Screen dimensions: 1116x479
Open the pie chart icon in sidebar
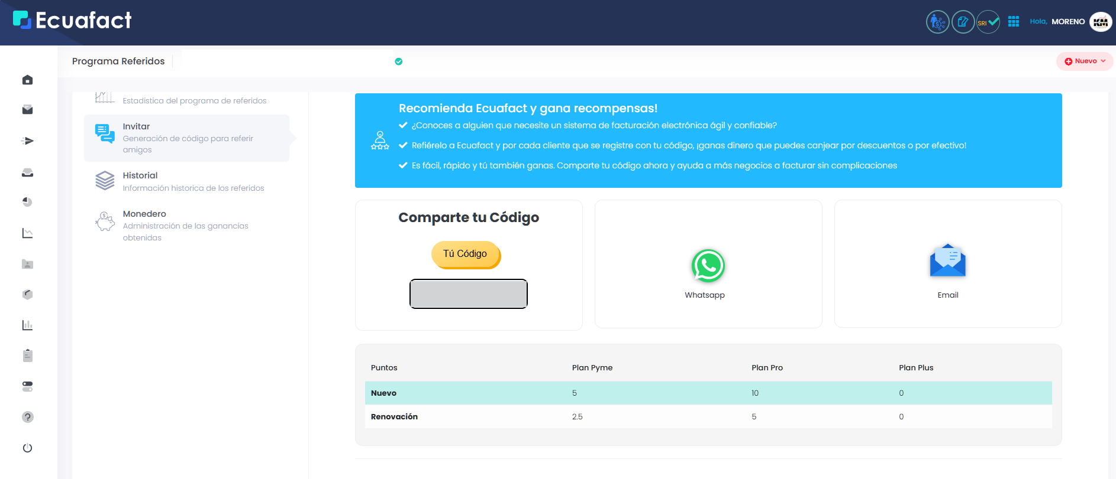tap(27, 202)
